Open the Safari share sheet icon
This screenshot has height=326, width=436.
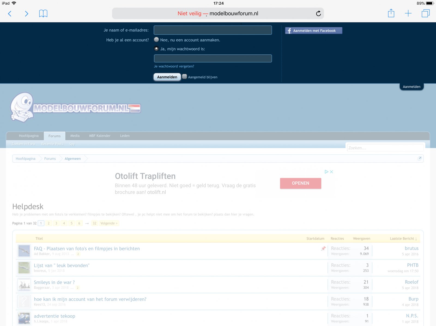click(391, 13)
